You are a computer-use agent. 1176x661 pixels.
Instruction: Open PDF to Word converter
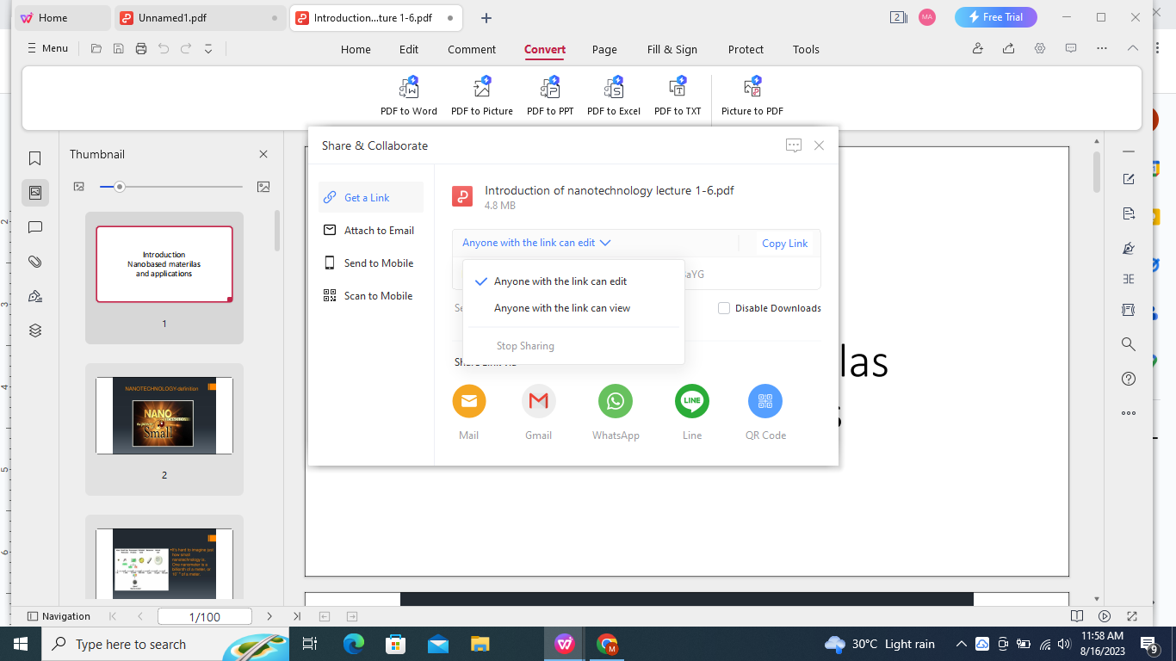pos(408,95)
